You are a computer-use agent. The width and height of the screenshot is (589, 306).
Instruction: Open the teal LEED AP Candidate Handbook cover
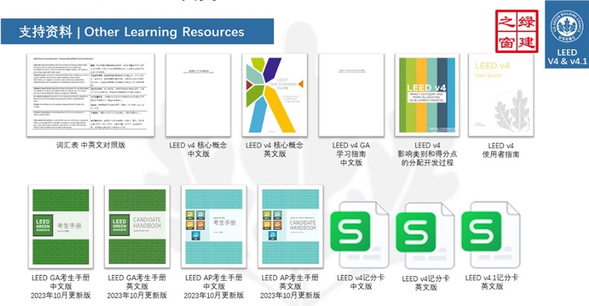coord(291,226)
